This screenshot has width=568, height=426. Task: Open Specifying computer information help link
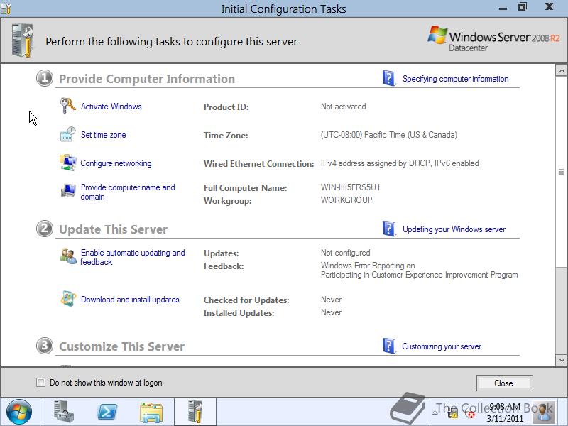(455, 79)
